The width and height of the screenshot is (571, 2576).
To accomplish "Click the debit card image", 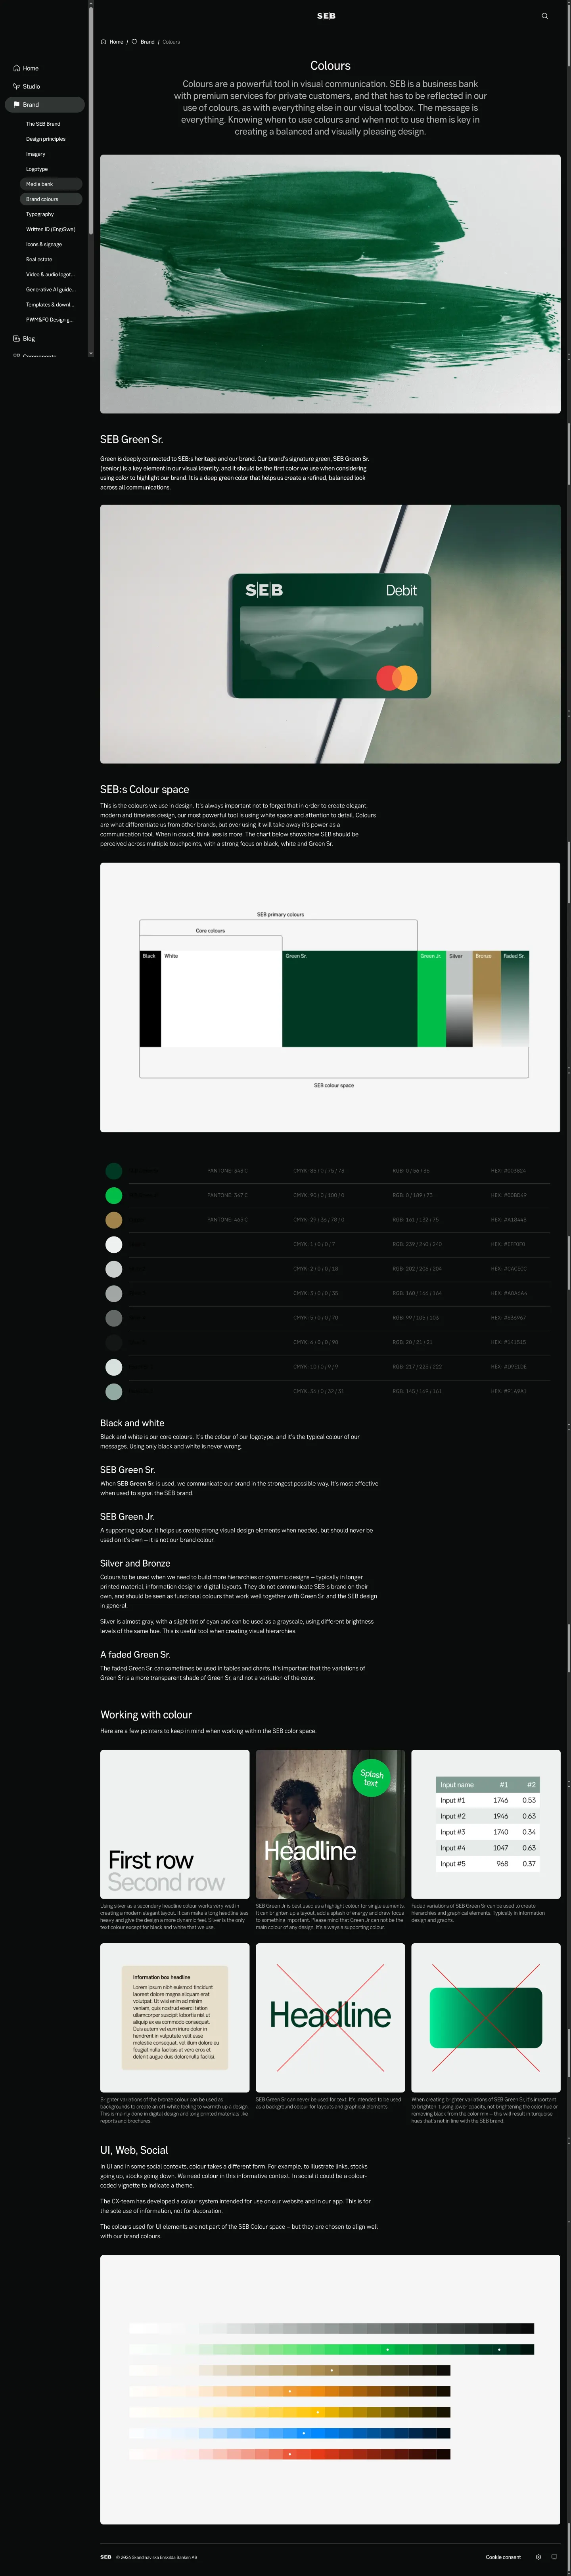I will (x=330, y=634).
